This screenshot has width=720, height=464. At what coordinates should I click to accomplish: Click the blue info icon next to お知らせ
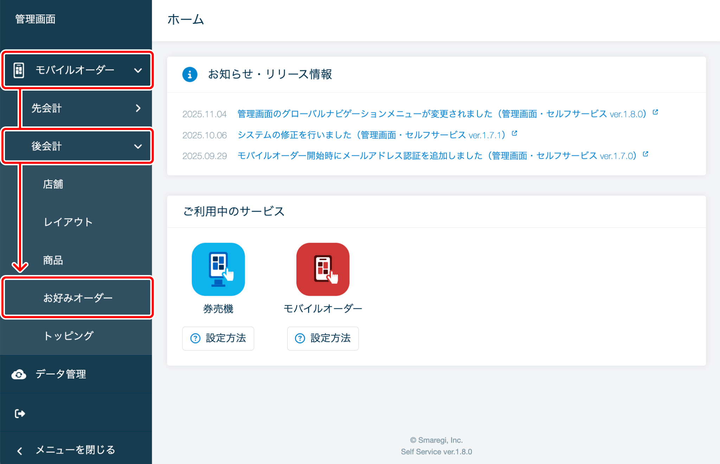click(x=190, y=74)
